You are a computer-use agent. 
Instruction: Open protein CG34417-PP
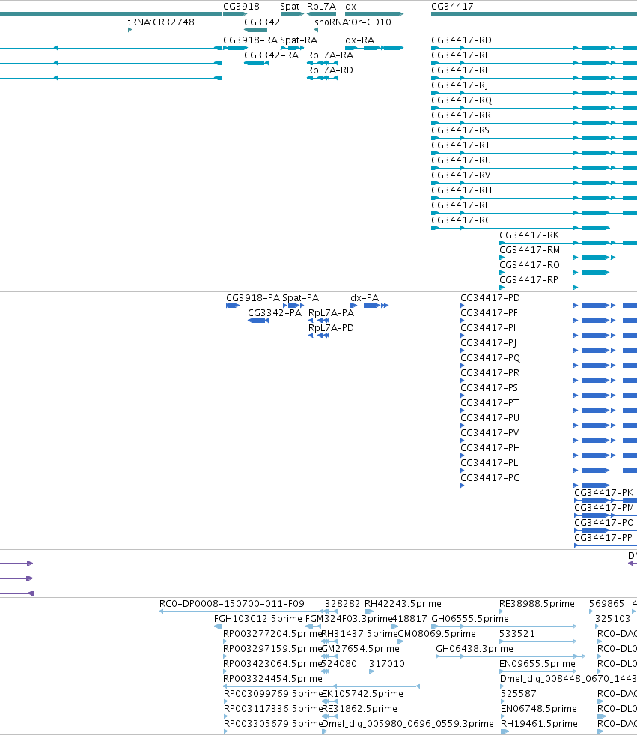click(x=603, y=538)
